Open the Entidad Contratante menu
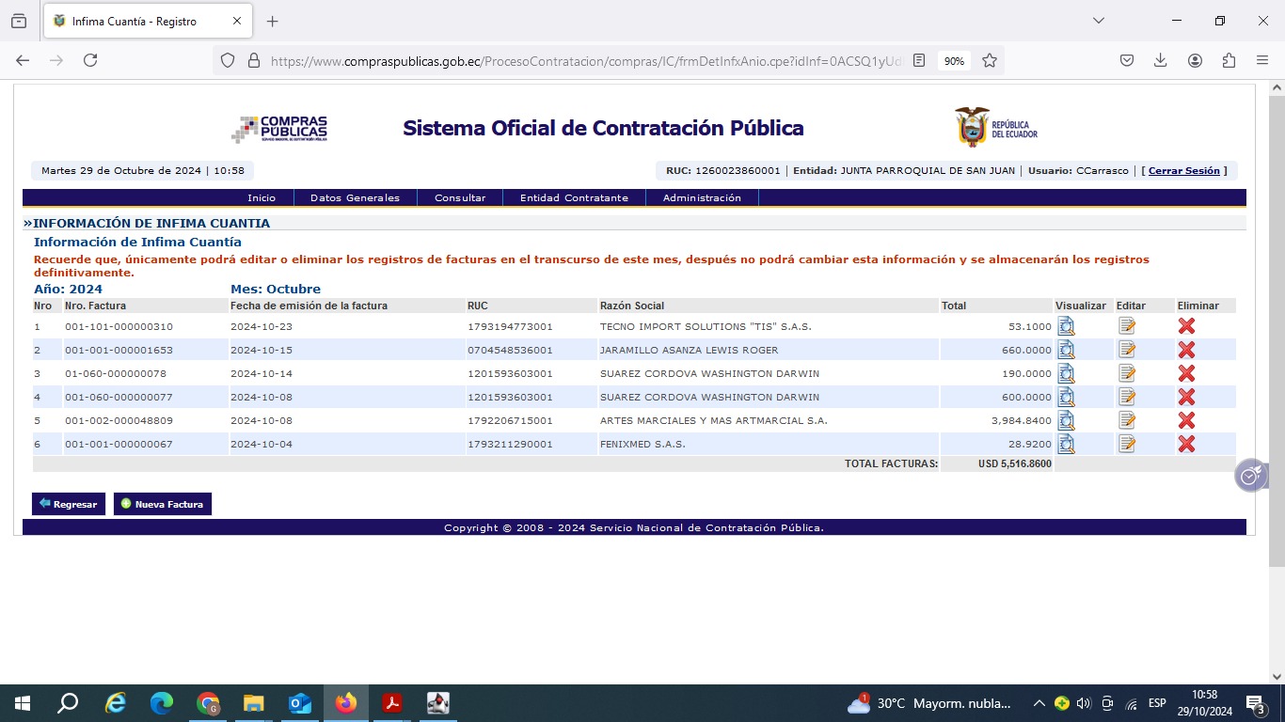 tap(574, 198)
